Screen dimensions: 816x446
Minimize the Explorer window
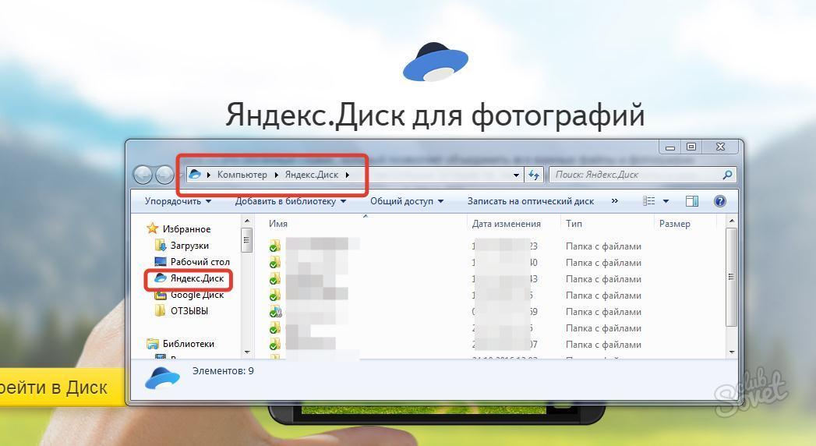tap(670, 147)
